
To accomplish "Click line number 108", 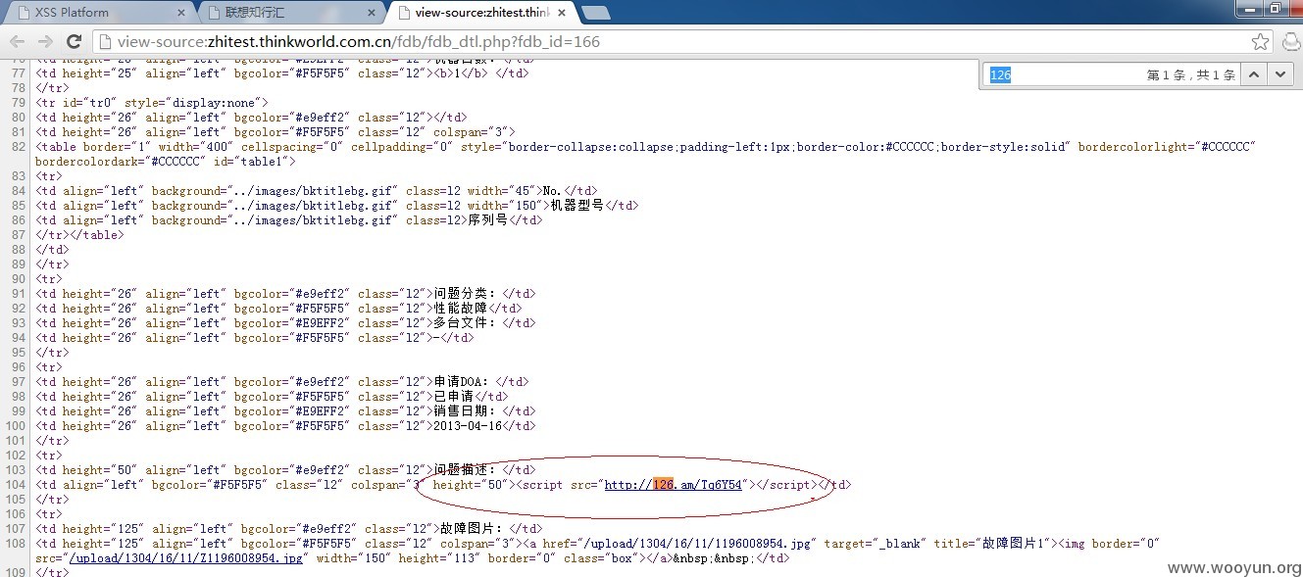I will 14,544.
